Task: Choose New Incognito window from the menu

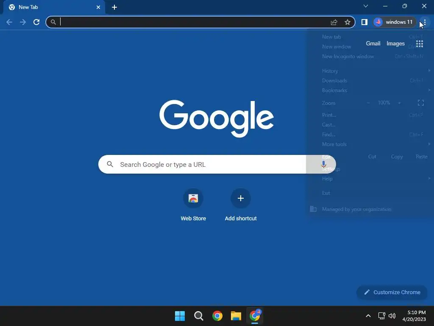Action: pos(370,56)
